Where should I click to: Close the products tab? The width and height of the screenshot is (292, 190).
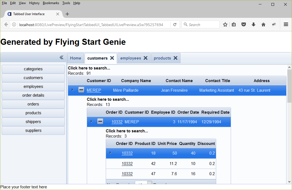coord(176,58)
